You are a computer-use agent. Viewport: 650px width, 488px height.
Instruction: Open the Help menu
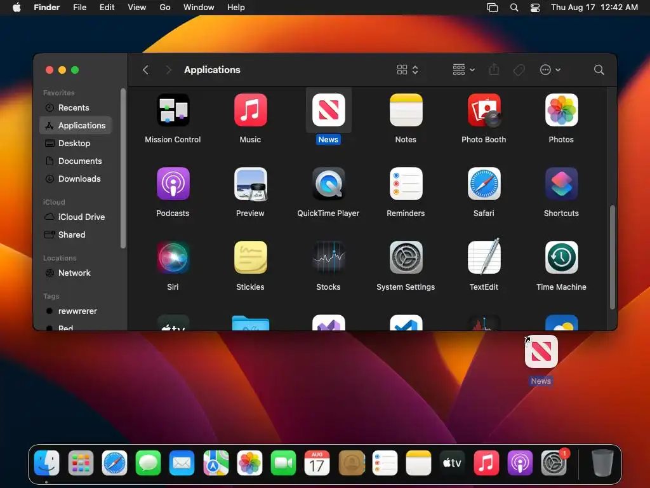236,8
